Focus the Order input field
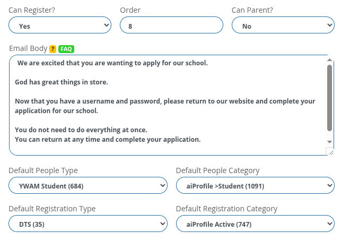This screenshot has width=341, height=240. click(x=171, y=25)
